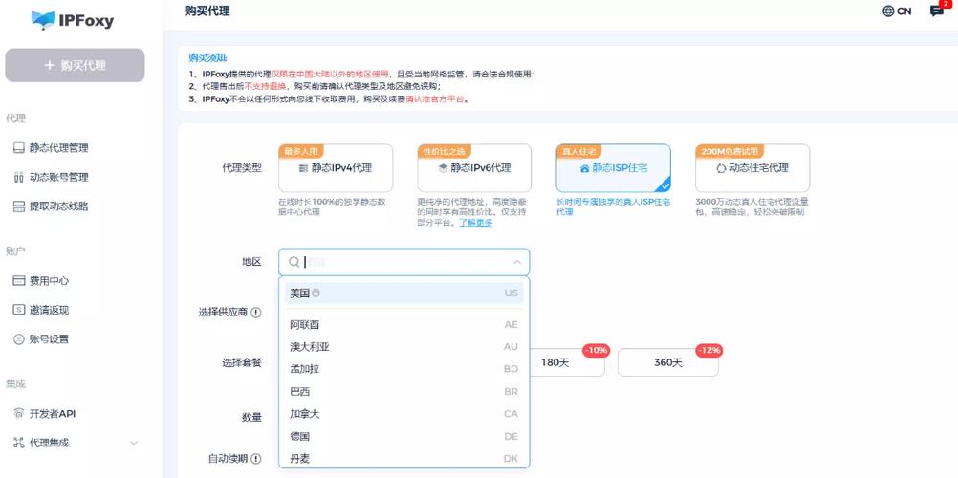This screenshot has width=958, height=478.
Task: Select the 动态住宅代理 proxy type
Action: click(752, 168)
